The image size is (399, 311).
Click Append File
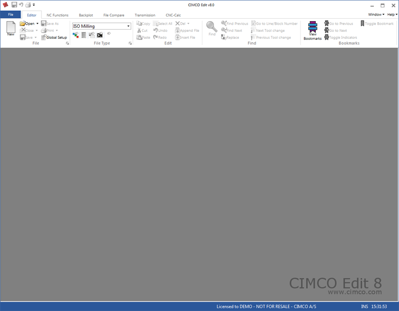pos(188,31)
